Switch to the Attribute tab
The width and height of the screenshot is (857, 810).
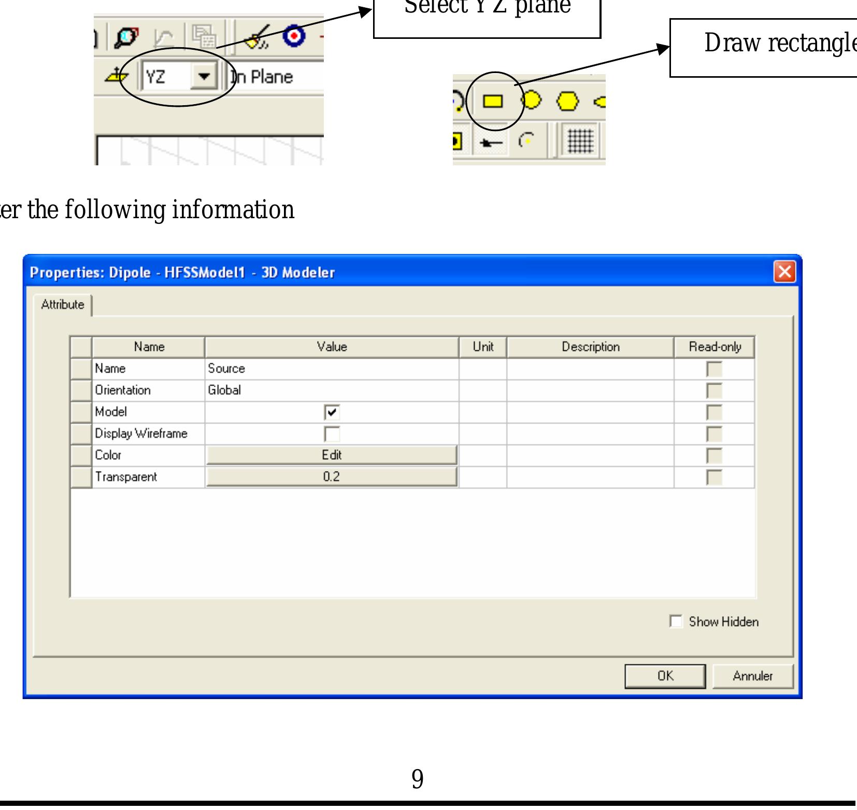pos(62,304)
